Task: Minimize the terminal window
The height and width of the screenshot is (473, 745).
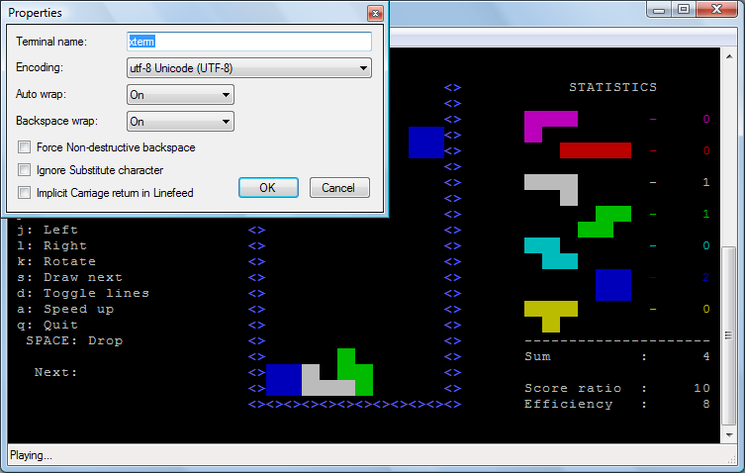Action: tap(659, 10)
